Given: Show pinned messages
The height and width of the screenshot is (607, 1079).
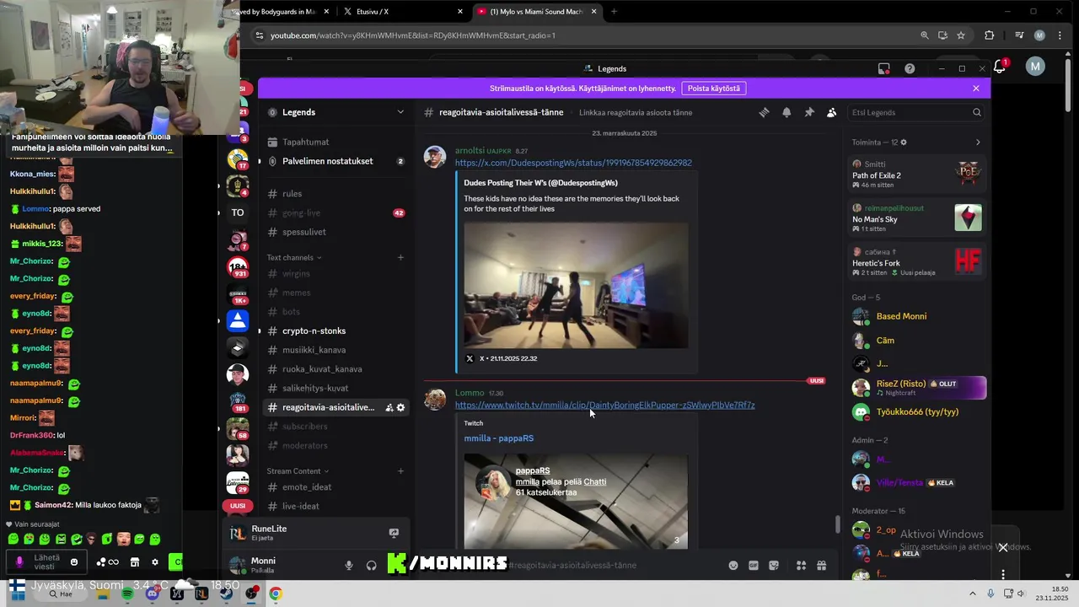Looking at the screenshot, I should tap(809, 112).
